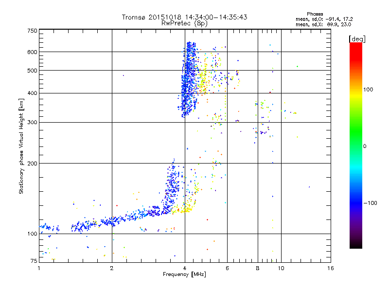Viewport: 389px width, 292px height.
Task: Click the frequency axis tick label '4'
Action: pyautogui.click(x=185, y=268)
